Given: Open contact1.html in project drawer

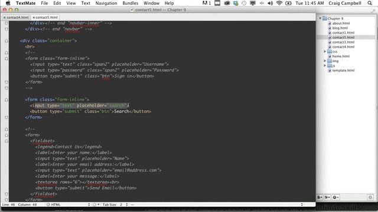Looking at the screenshot, I should tap(343, 33).
